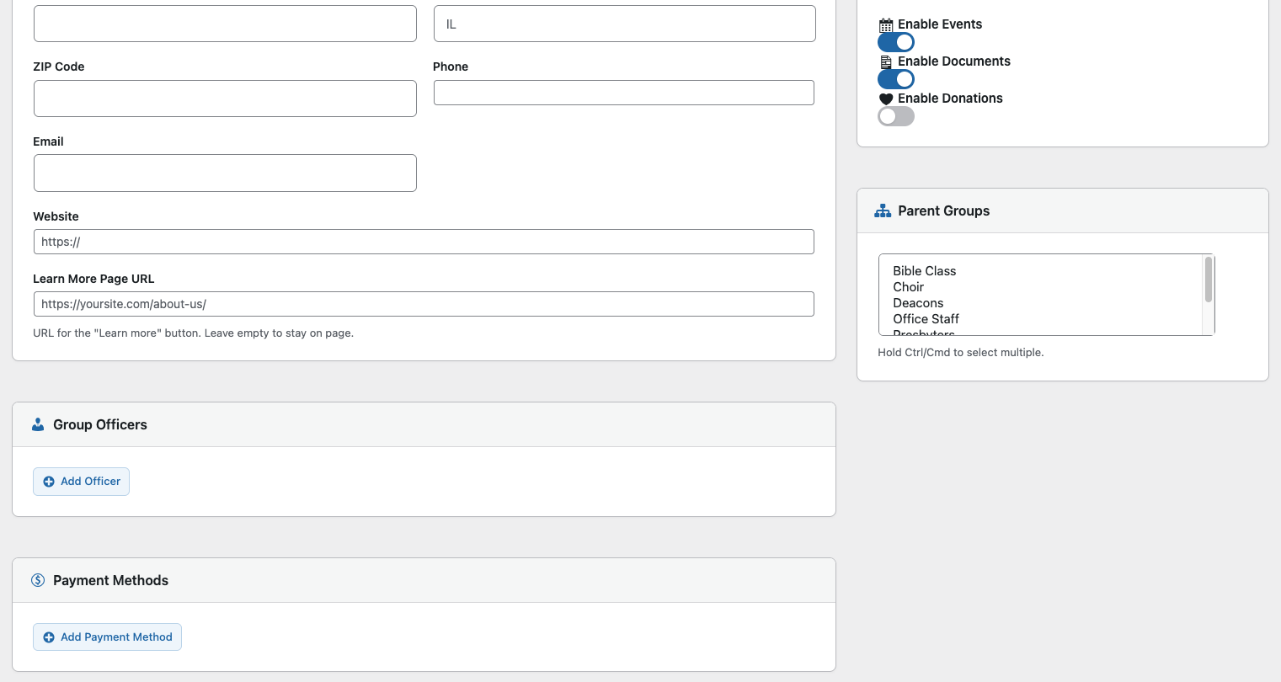Click the Parent Groups hierarchy icon
This screenshot has height=682, width=1281.
(x=883, y=211)
